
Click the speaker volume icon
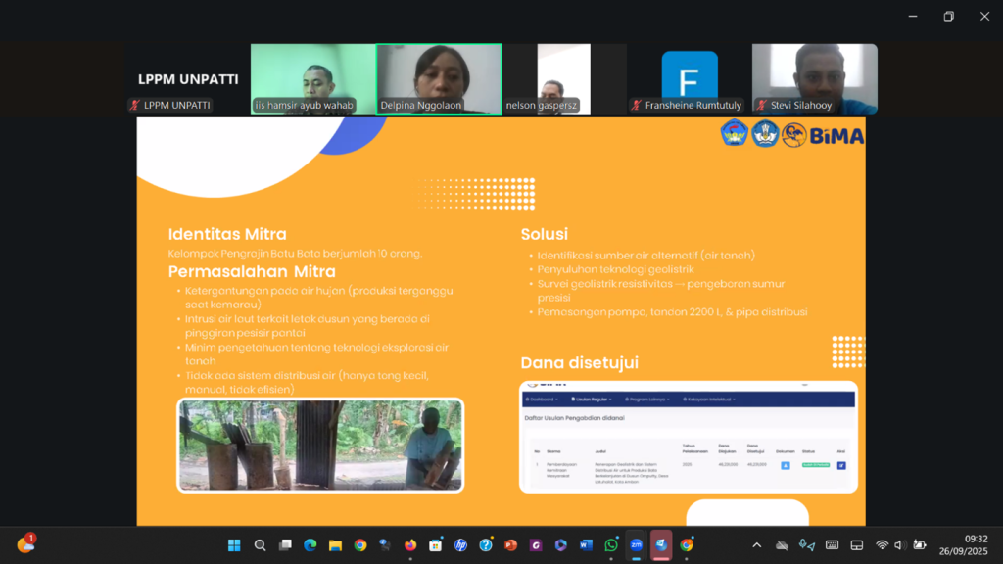[900, 545]
